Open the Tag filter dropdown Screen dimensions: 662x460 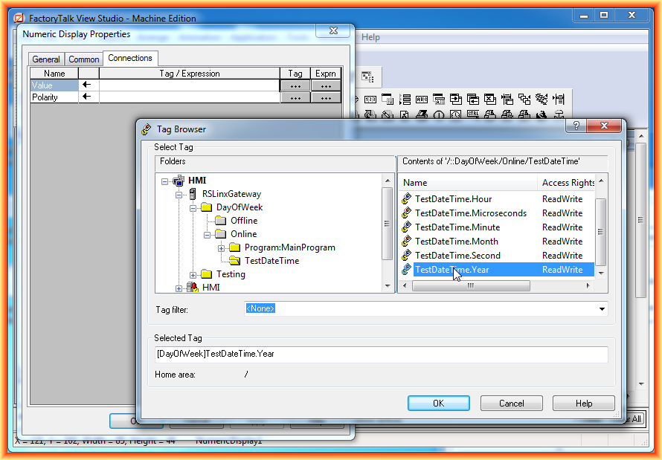point(601,308)
